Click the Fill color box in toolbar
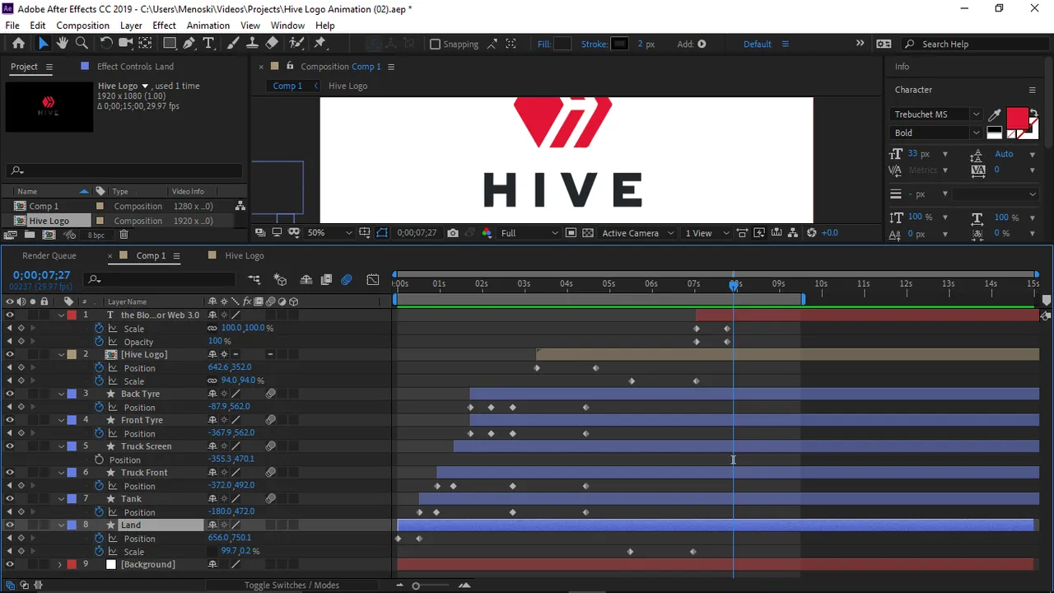The width and height of the screenshot is (1054, 593). click(x=562, y=44)
